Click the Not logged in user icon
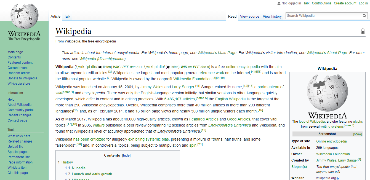The height and width of the screenshot is (180, 370). click(x=279, y=3)
